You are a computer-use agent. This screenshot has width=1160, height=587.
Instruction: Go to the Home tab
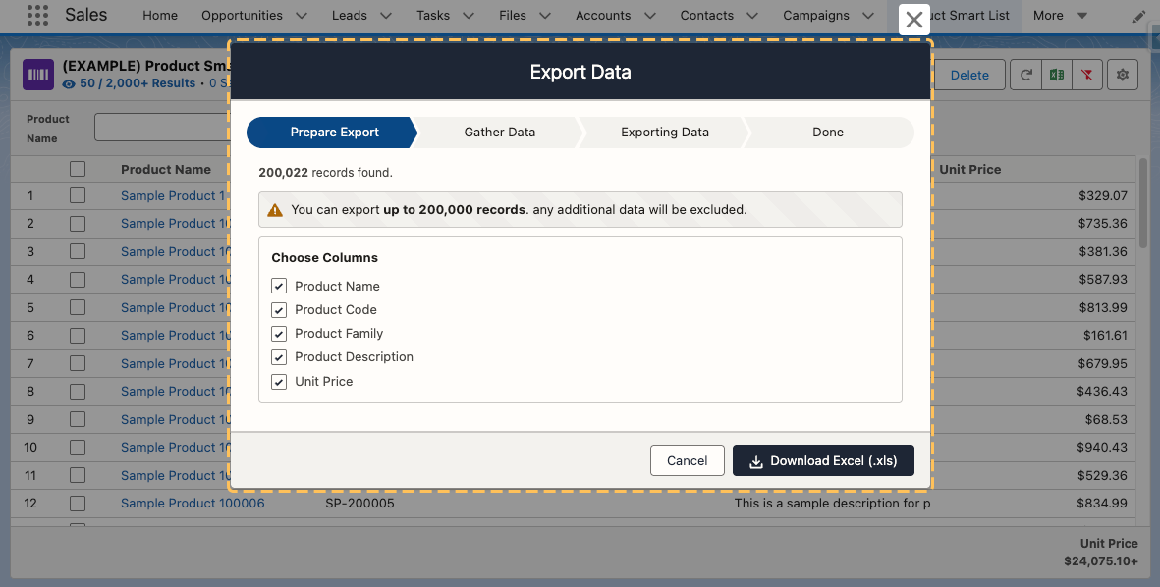[160, 16]
